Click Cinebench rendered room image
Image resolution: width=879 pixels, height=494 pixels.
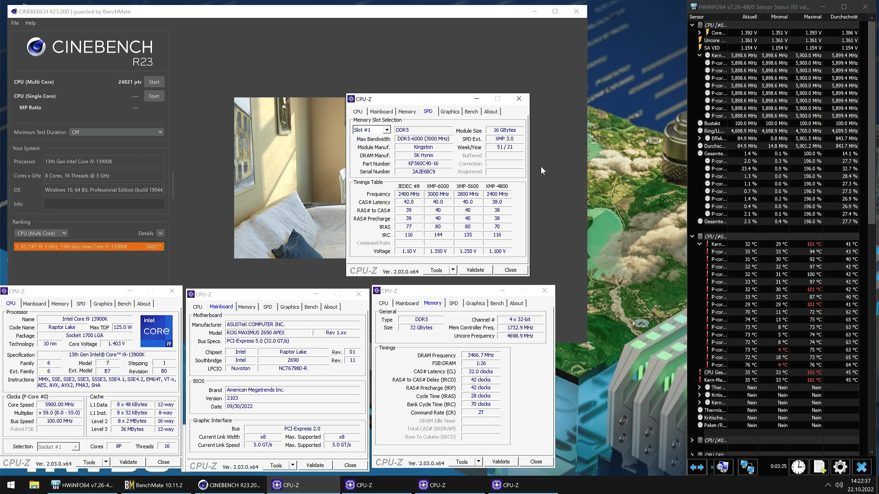click(290, 178)
